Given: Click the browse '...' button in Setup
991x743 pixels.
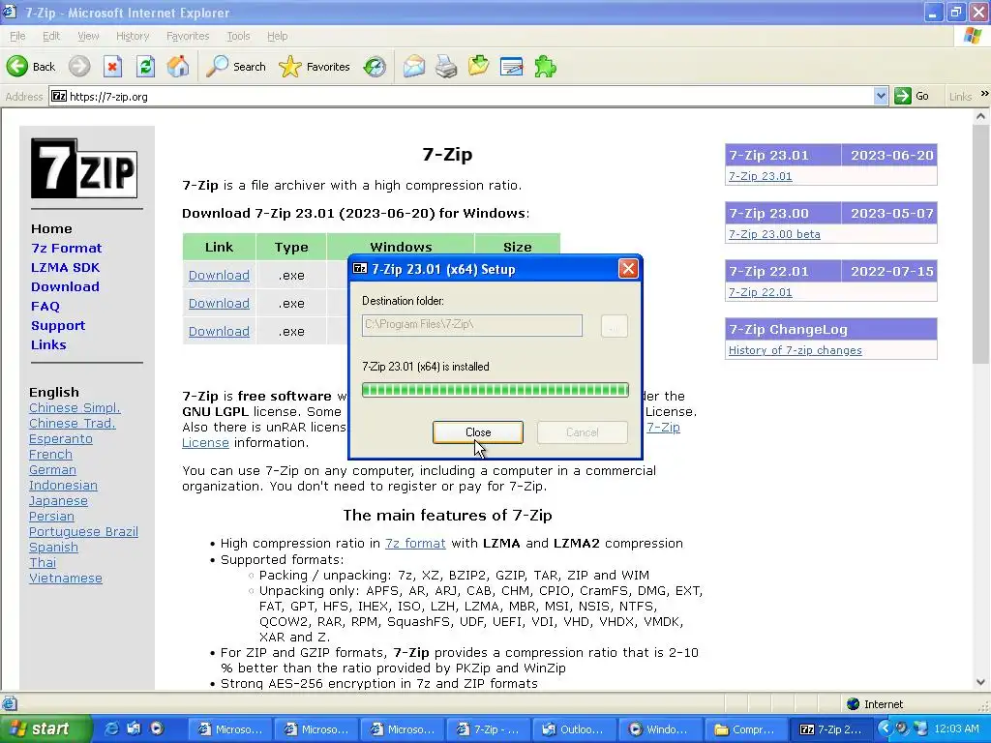Looking at the screenshot, I should tap(614, 326).
